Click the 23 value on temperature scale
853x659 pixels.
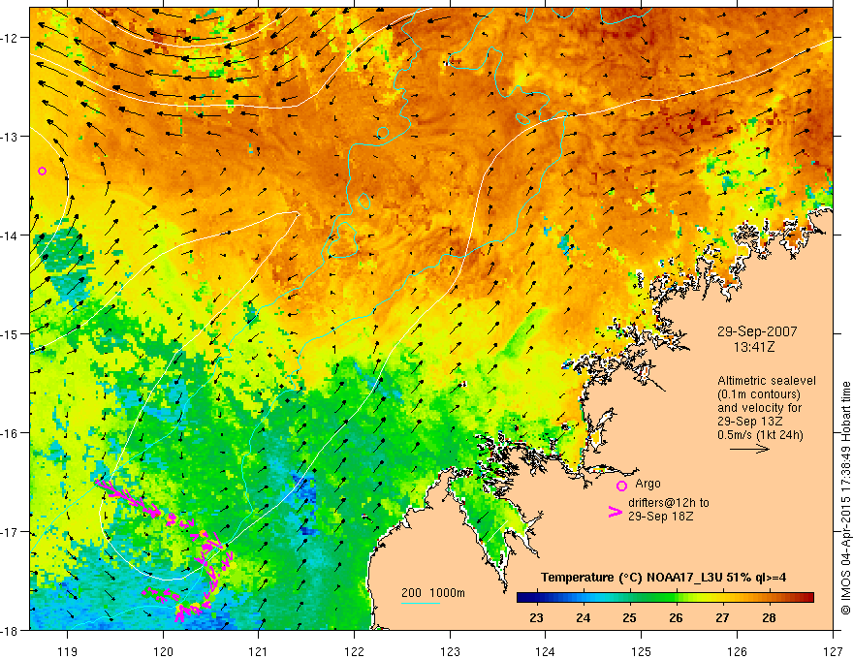pyautogui.click(x=536, y=618)
